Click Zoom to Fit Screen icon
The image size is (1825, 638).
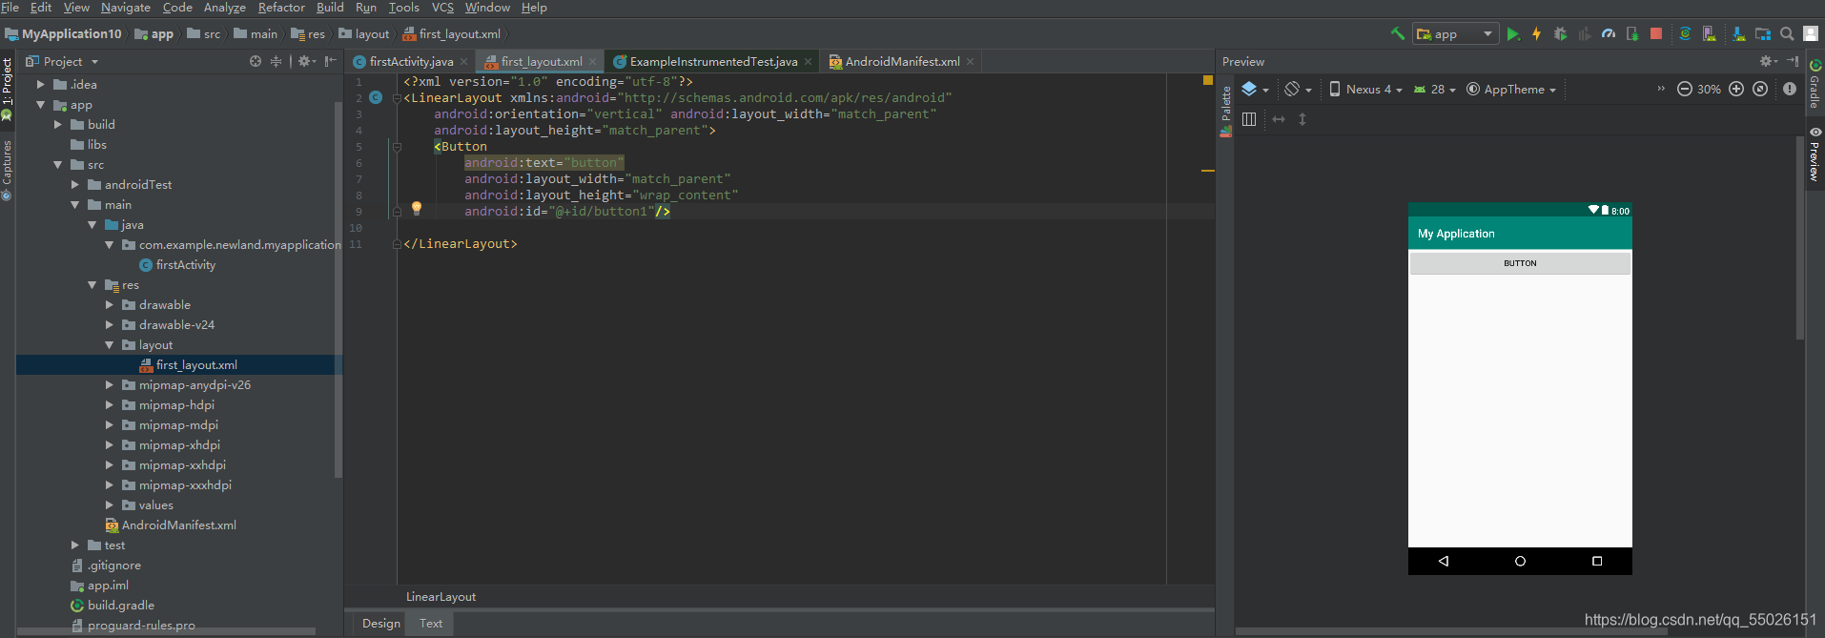[x=1760, y=89]
